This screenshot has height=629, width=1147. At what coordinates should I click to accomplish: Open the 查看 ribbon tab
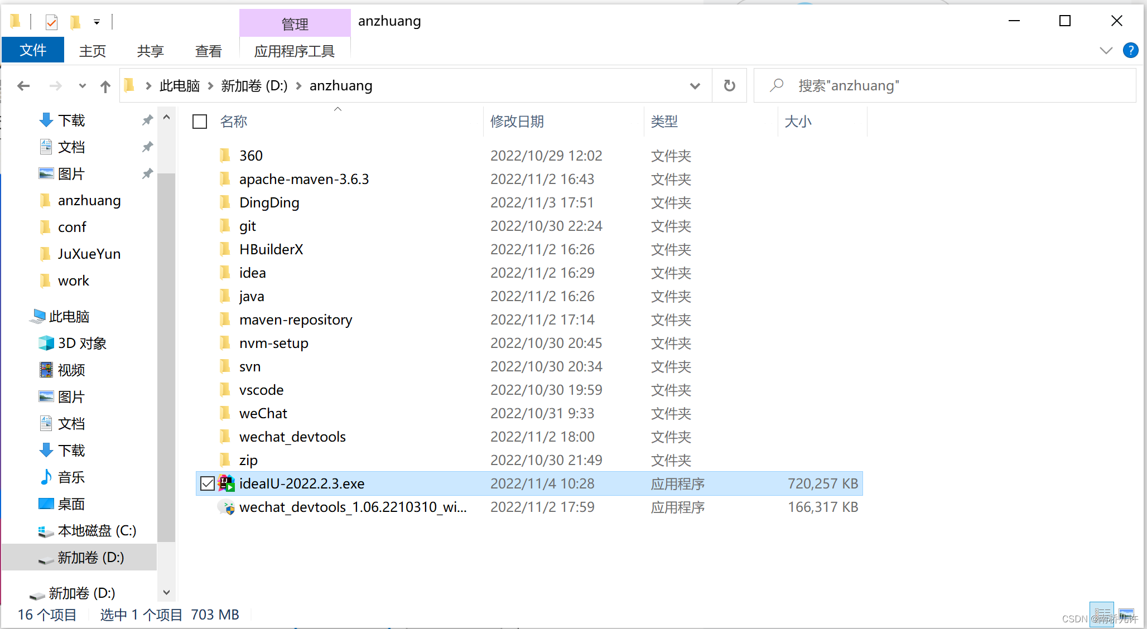[x=208, y=51]
